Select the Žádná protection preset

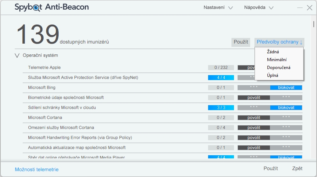(x=273, y=52)
